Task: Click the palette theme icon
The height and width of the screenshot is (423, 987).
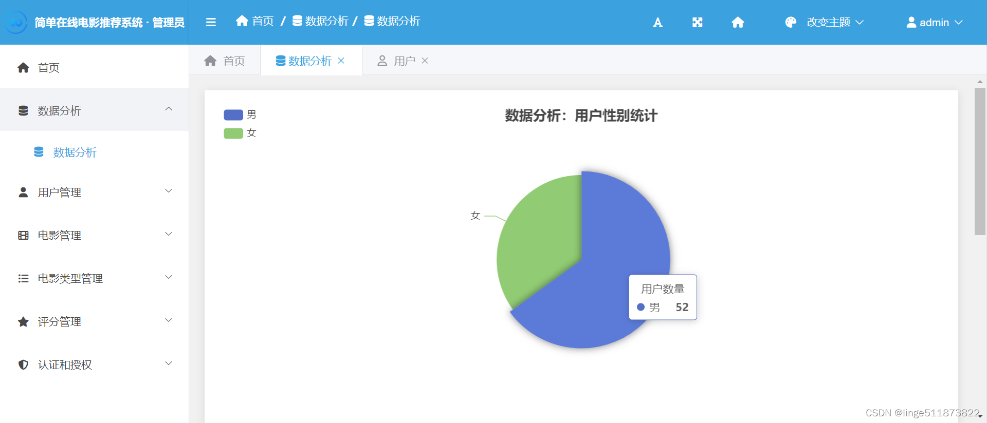Action: [791, 22]
